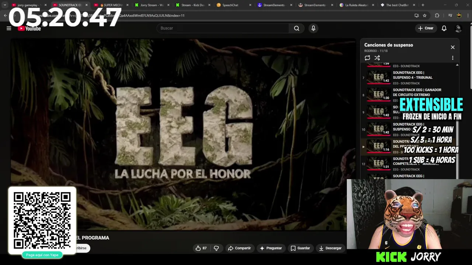Select playlist item number 9 thumbnail
This screenshot has height=265, width=472.
[x=378, y=112]
